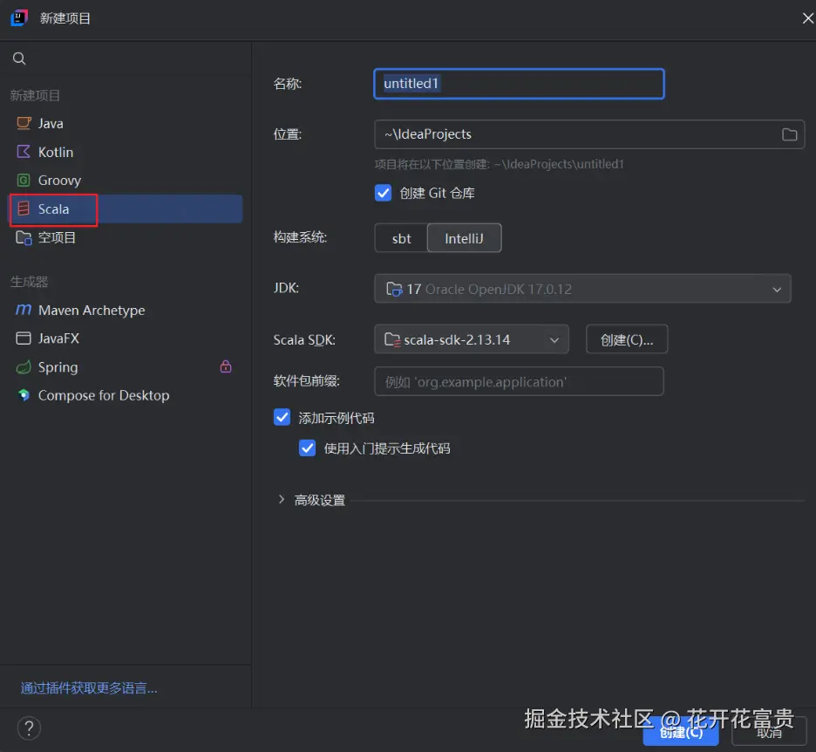Open the 通过插件获取更多语言... link
This screenshot has height=752, width=816.
tap(89, 688)
